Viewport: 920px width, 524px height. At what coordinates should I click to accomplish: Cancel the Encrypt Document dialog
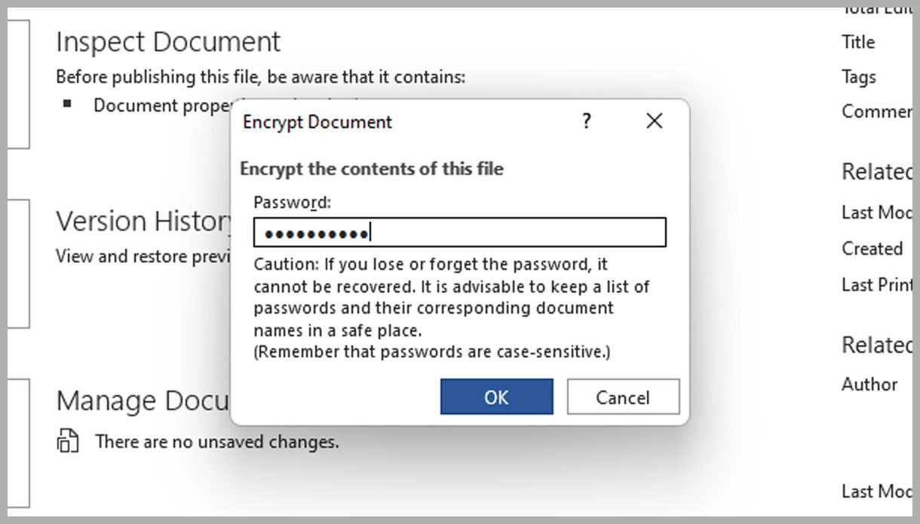coord(623,397)
